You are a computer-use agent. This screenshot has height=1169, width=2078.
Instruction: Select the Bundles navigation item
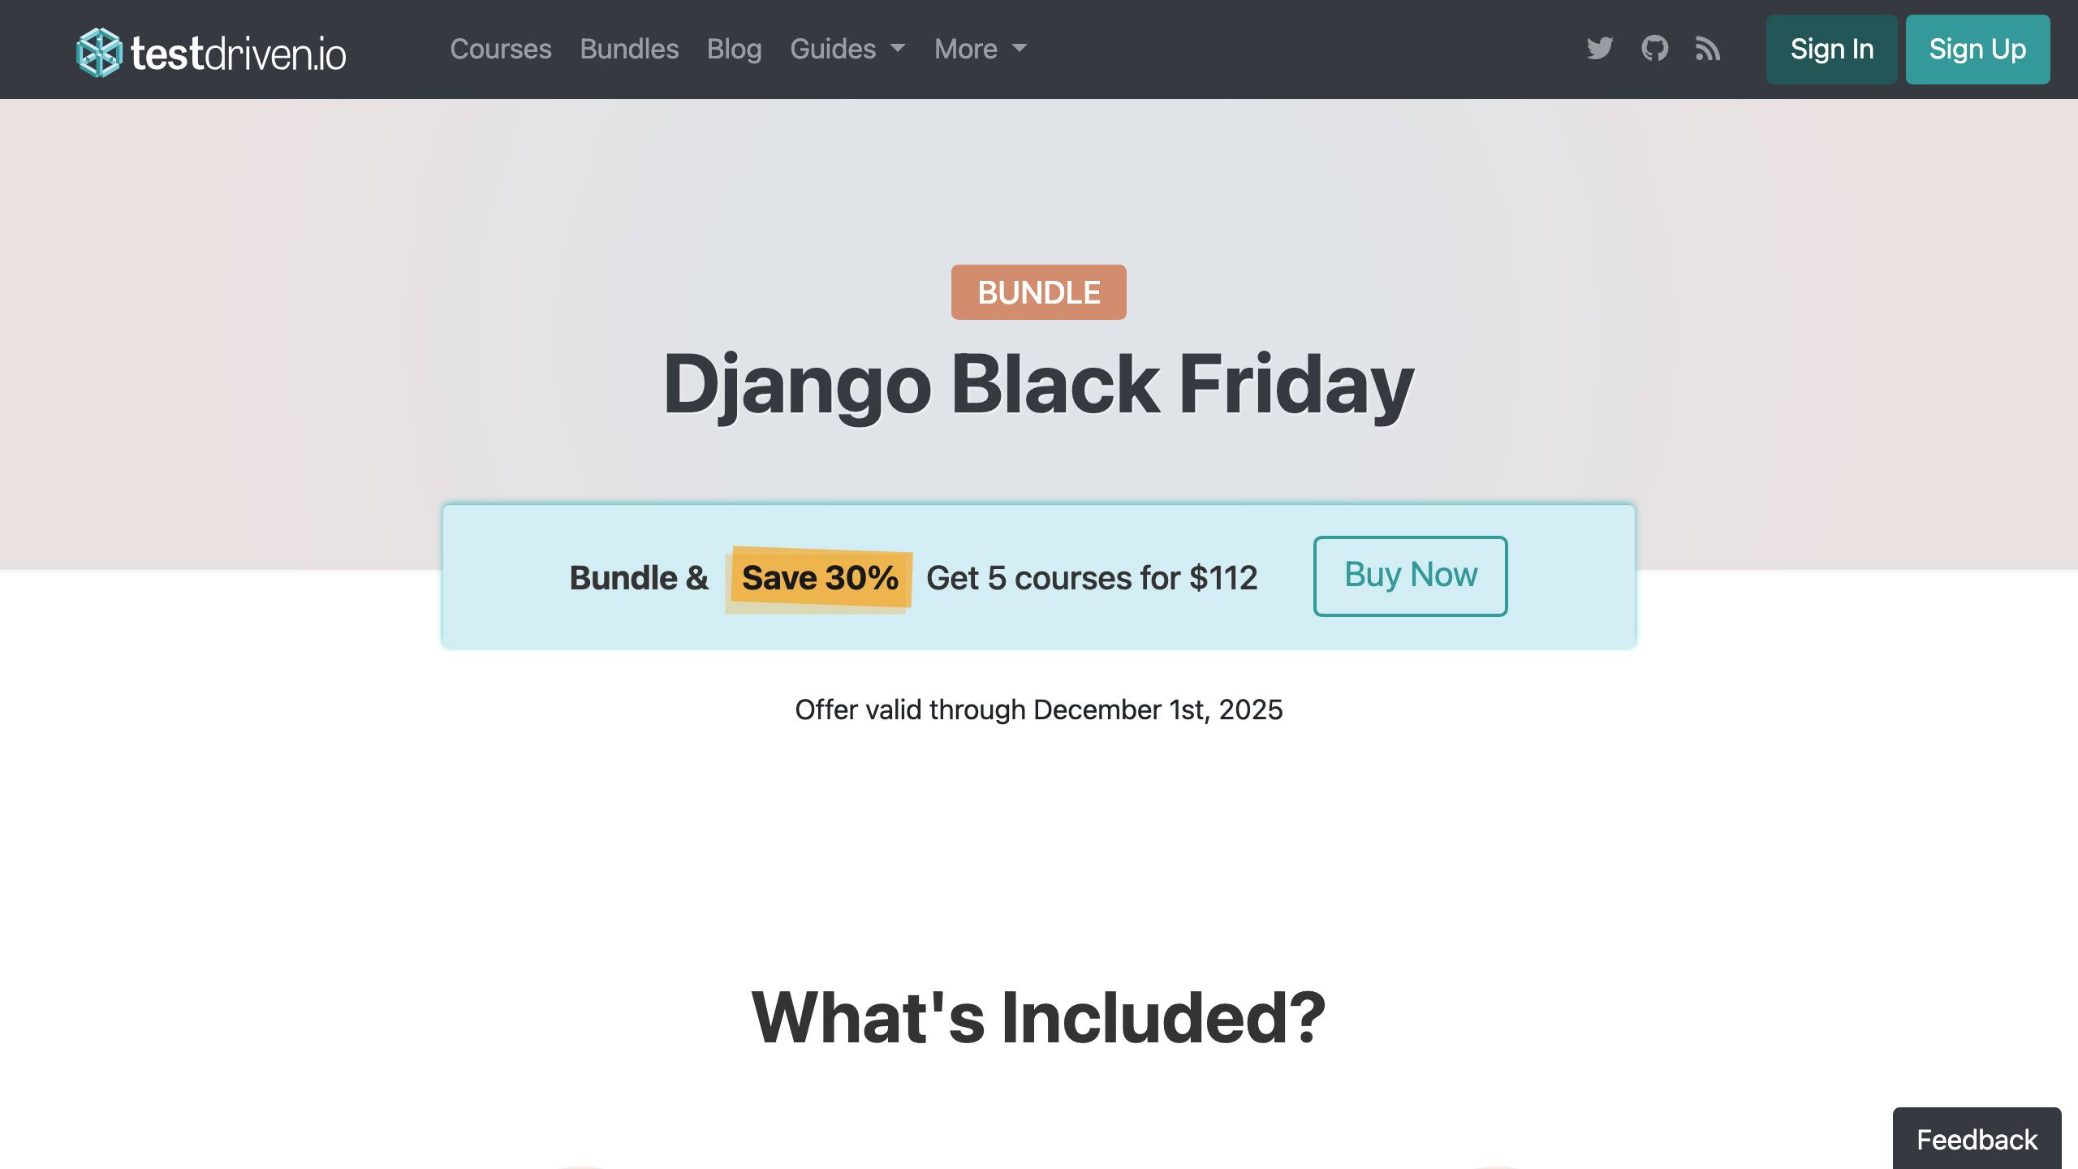coord(630,50)
